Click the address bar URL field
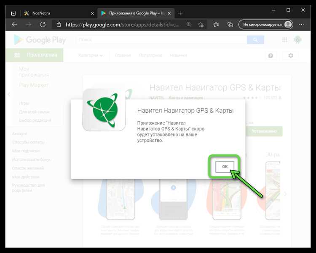 click(x=122, y=25)
